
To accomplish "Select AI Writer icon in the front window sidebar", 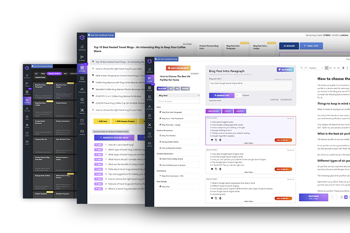I will [150, 79].
